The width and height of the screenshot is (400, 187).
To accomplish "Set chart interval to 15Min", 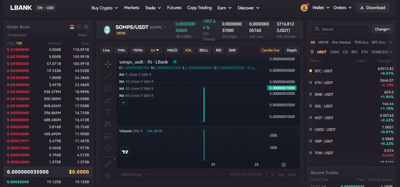I will [x=138, y=50].
